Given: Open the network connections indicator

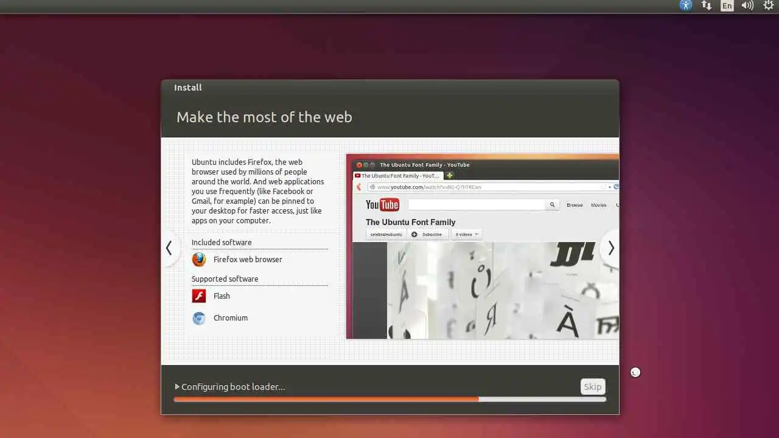Looking at the screenshot, I should 707,5.
